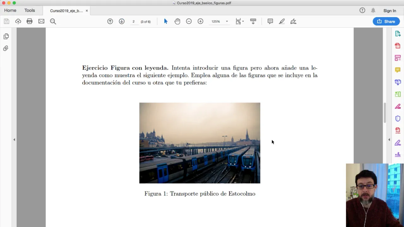Open page thumbnails panel
The image size is (404, 227).
click(x=6, y=36)
